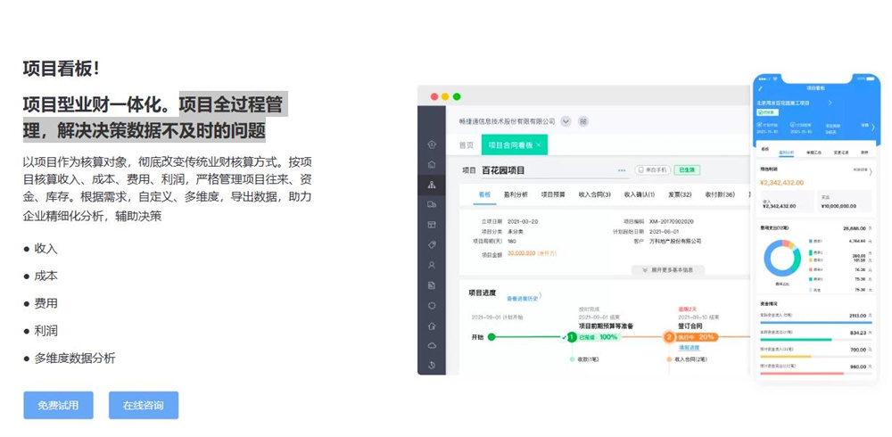Click the grid icon beside company name
This screenshot has height=437, width=892.
click(x=584, y=121)
